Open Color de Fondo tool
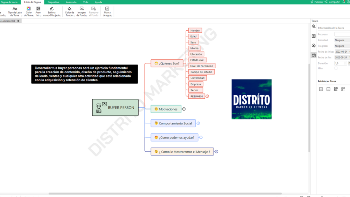 coord(69,12)
